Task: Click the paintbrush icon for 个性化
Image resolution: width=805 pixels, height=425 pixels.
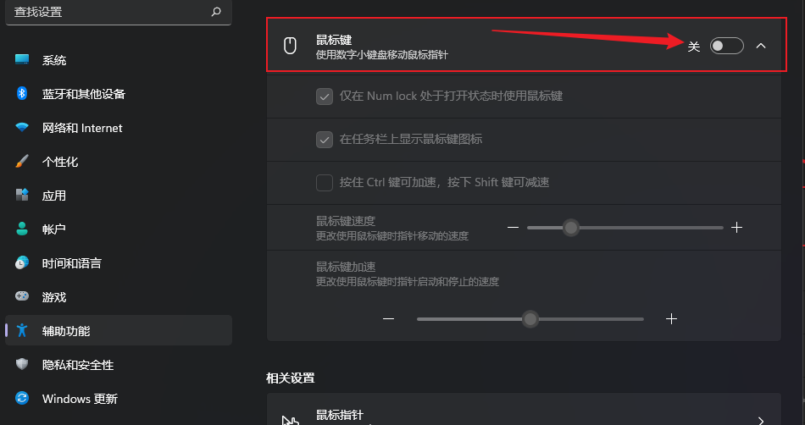Action: coord(21,161)
